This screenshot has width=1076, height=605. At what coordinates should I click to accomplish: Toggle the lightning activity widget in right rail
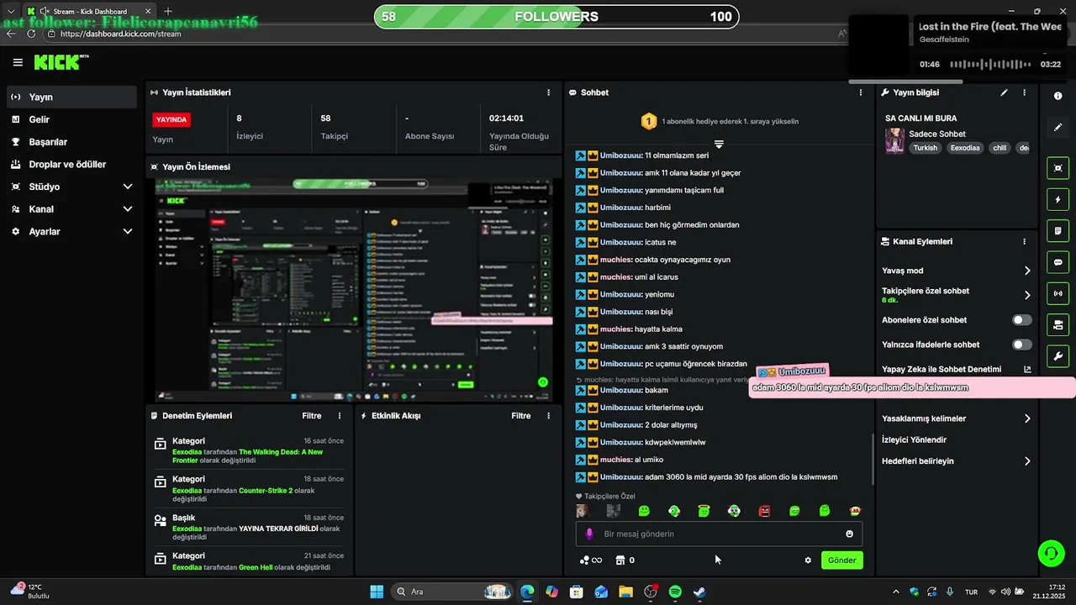point(1058,200)
